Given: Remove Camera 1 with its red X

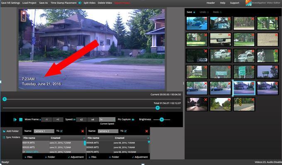Looking at the screenshot, I should (83, 131).
